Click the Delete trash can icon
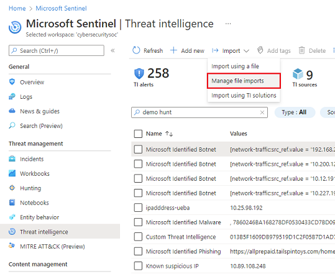The image size is (335, 274). pyautogui.click(x=301, y=50)
